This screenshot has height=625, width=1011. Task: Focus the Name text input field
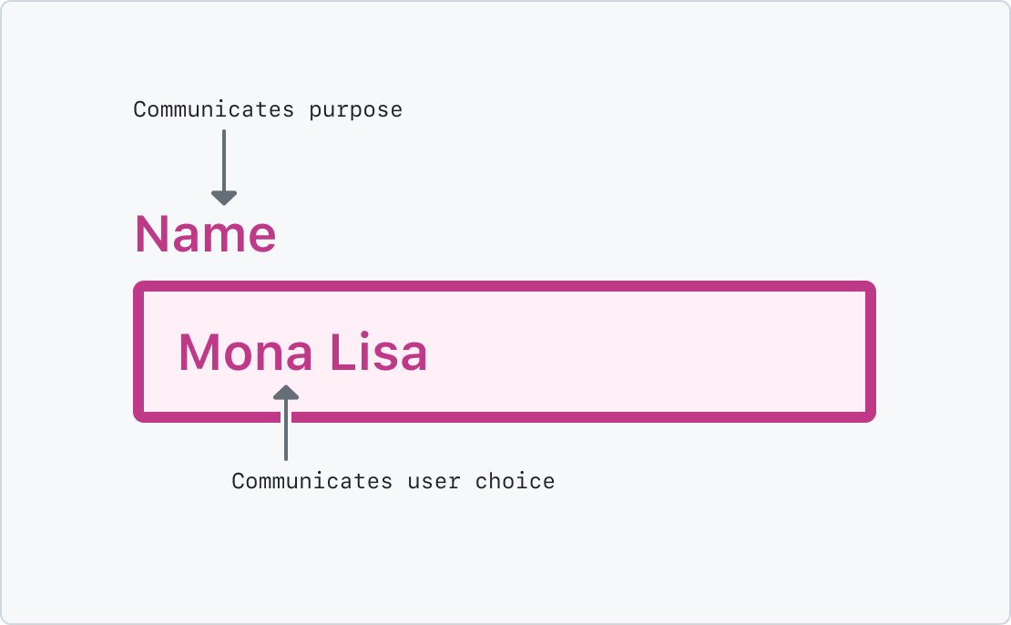(x=505, y=352)
